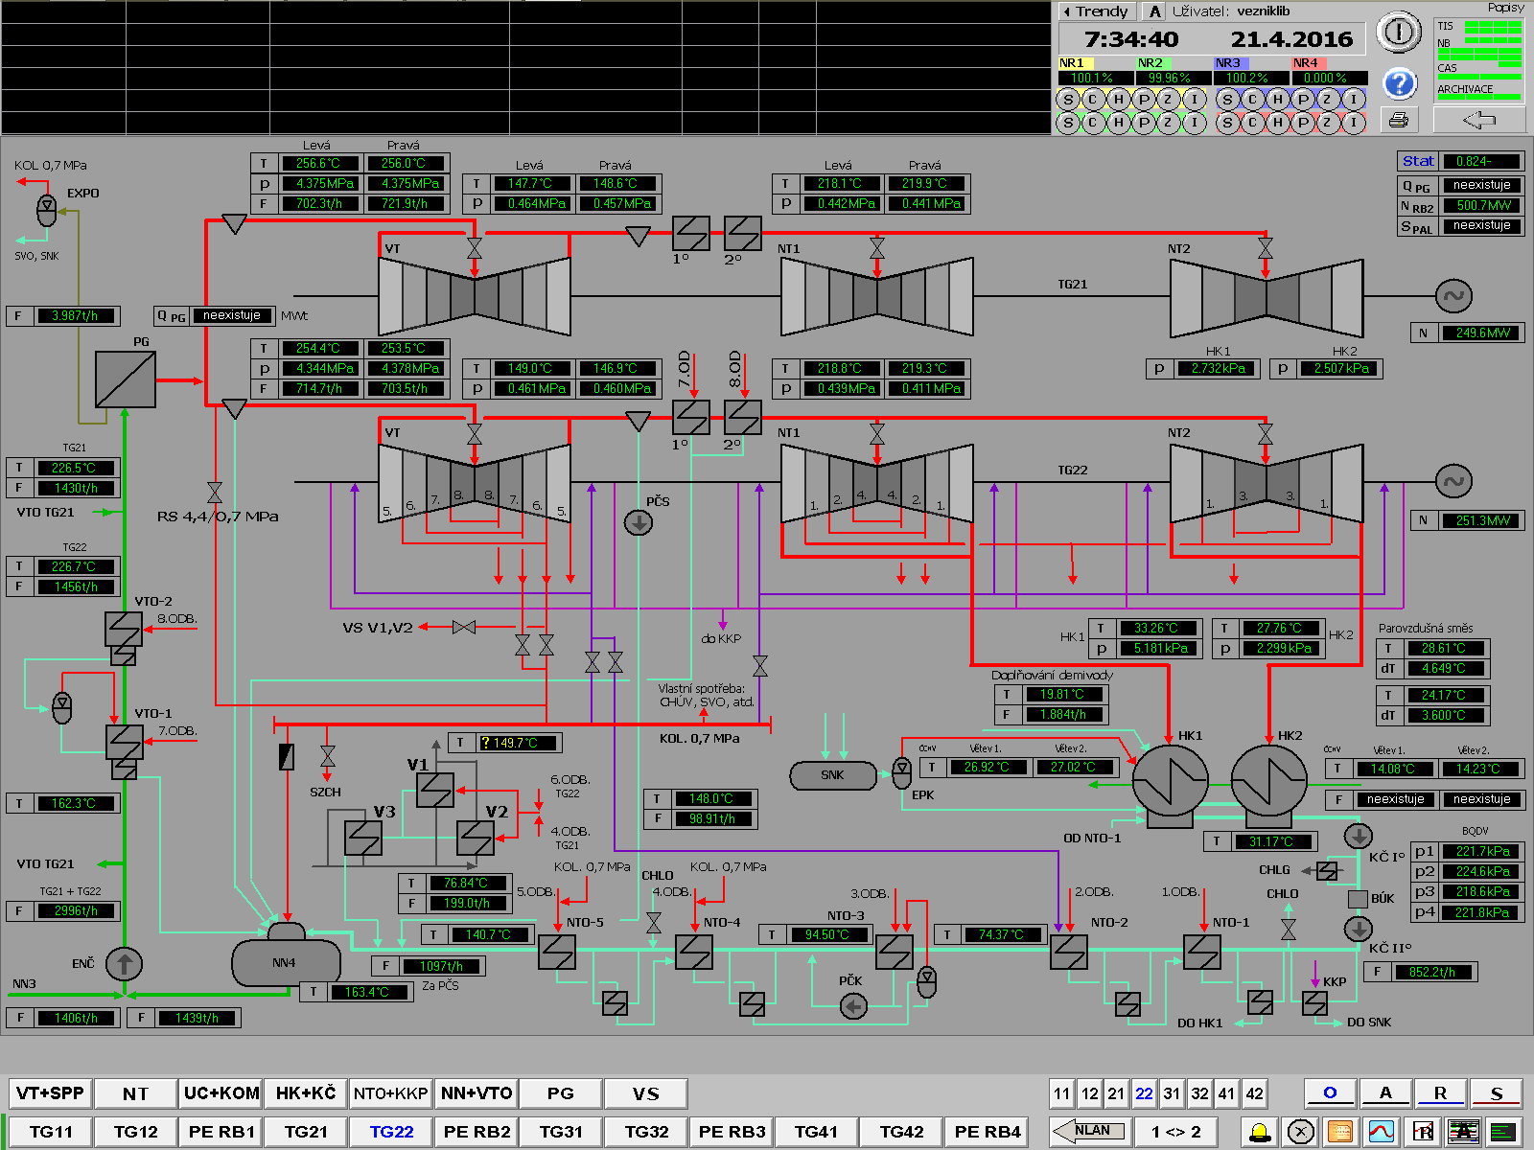
Task: Click the S button with red underline
Action: click(1497, 1093)
